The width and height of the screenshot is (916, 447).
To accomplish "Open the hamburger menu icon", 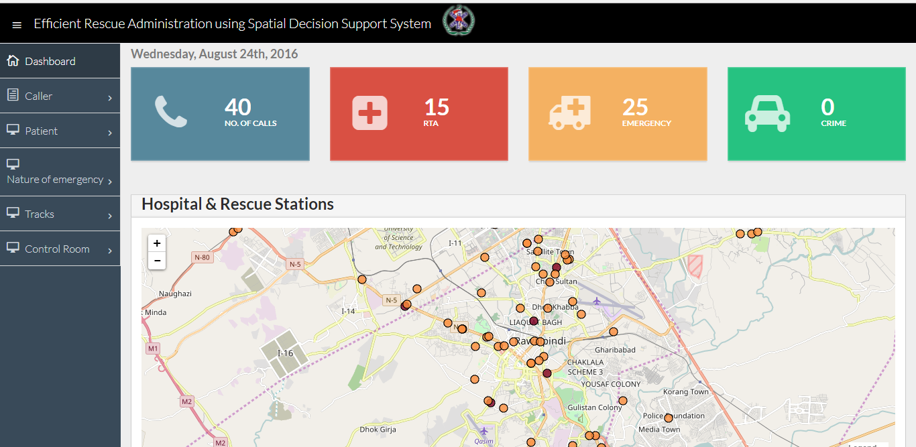I will click(17, 25).
